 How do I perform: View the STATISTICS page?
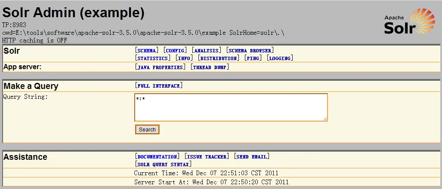[x=153, y=58]
